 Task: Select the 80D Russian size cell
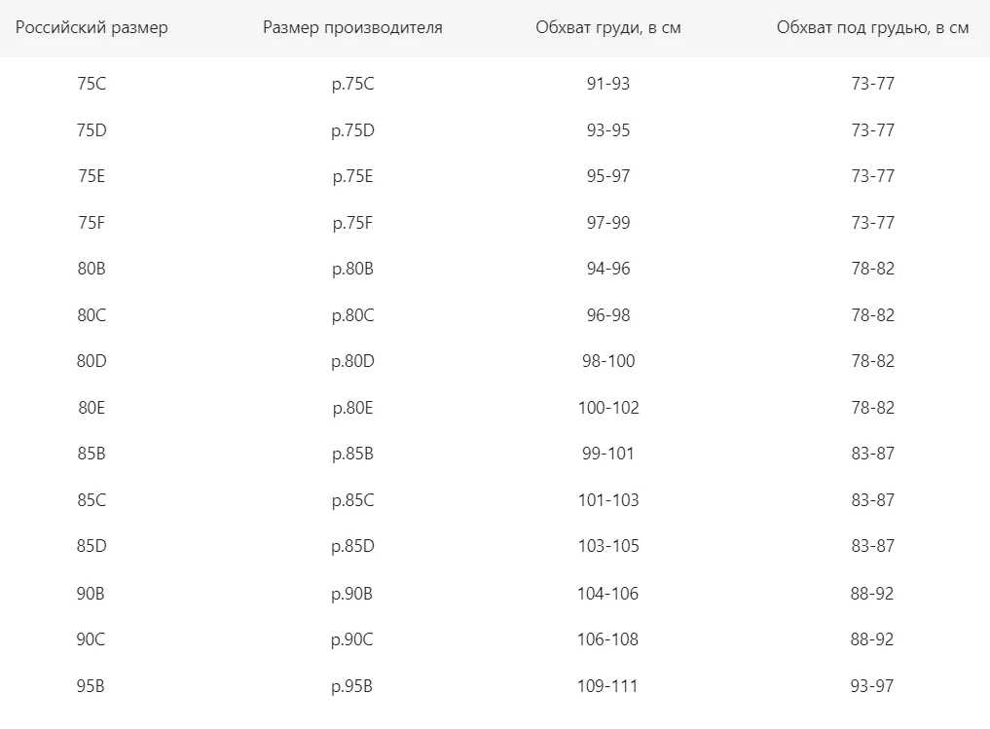[92, 361]
